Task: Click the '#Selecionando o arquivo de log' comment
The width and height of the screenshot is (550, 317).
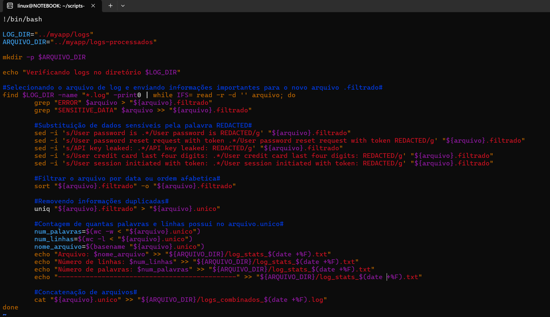Action: tap(192, 87)
